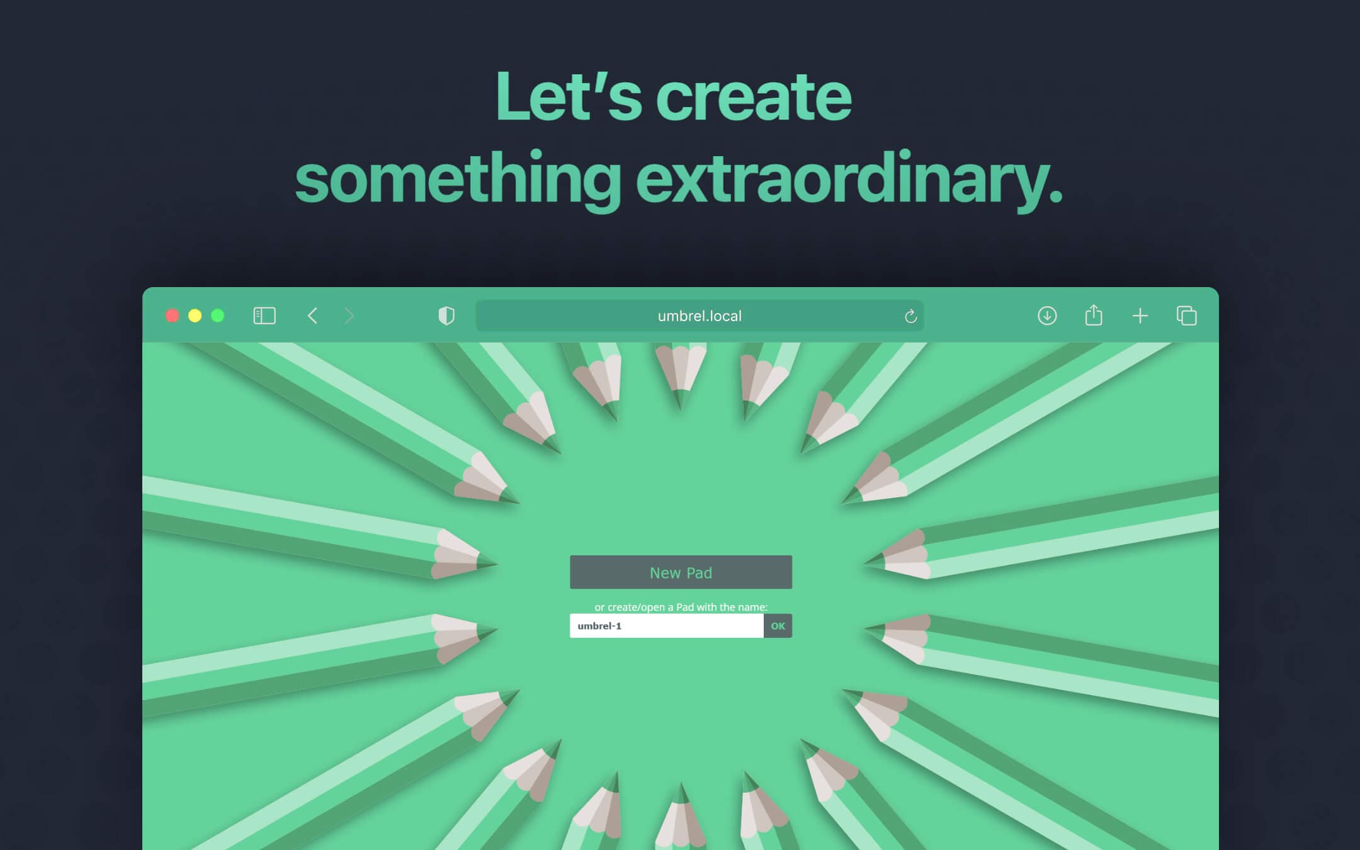Click the forward navigation arrow
1360x850 pixels.
click(x=349, y=315)
